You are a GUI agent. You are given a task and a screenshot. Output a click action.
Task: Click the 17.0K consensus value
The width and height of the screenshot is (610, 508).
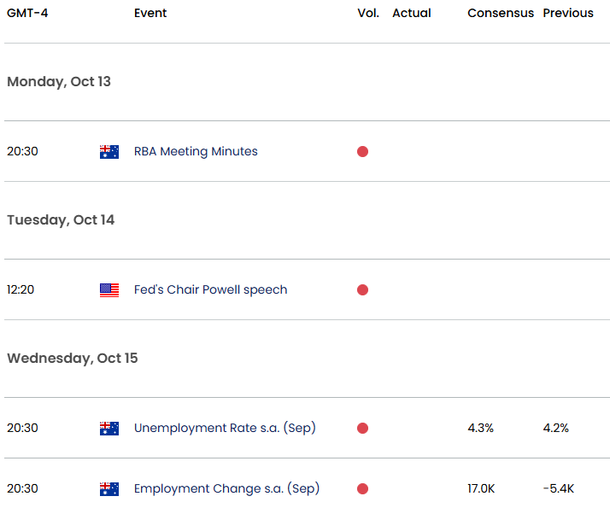coord(481,488)
